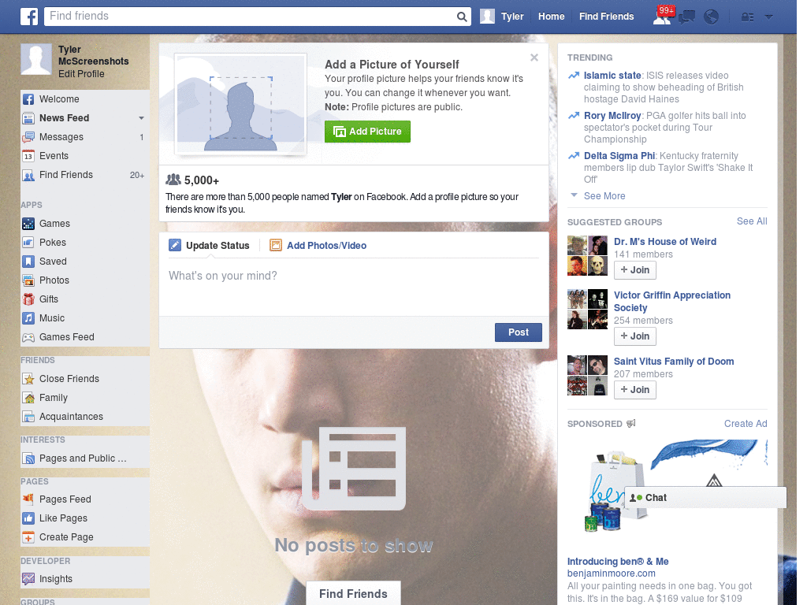
Task: Open Introducing ben® & Me ad link
Action: (x=618, y=561)
